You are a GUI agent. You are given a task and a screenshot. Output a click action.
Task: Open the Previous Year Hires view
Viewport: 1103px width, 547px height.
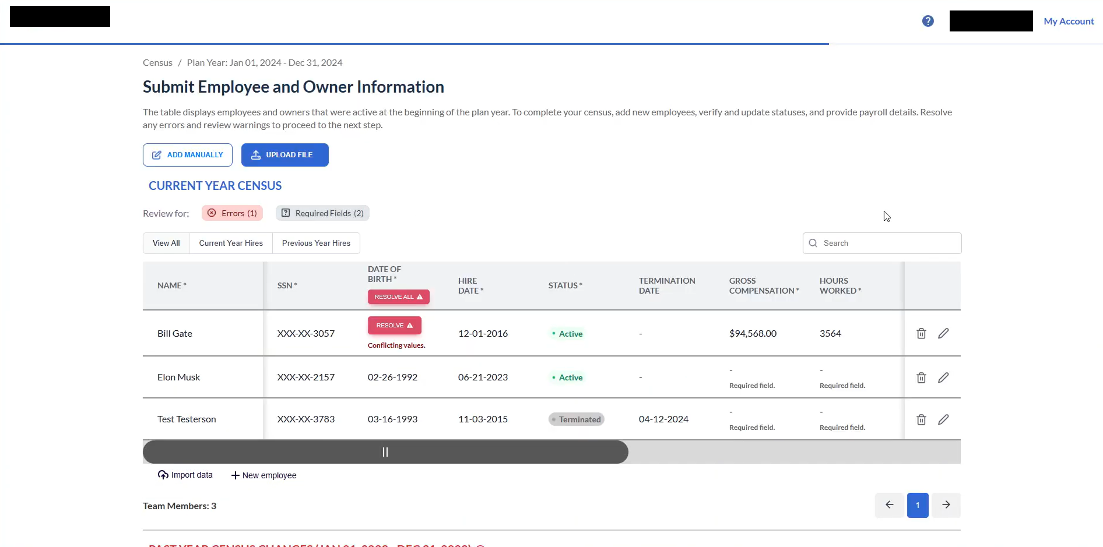[316, 243]
